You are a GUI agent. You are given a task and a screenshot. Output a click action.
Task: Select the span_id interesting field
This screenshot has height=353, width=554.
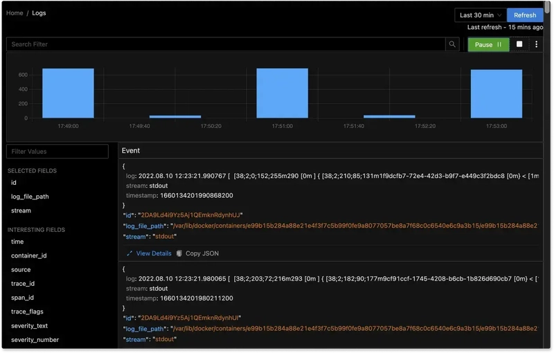click(22, 298)
